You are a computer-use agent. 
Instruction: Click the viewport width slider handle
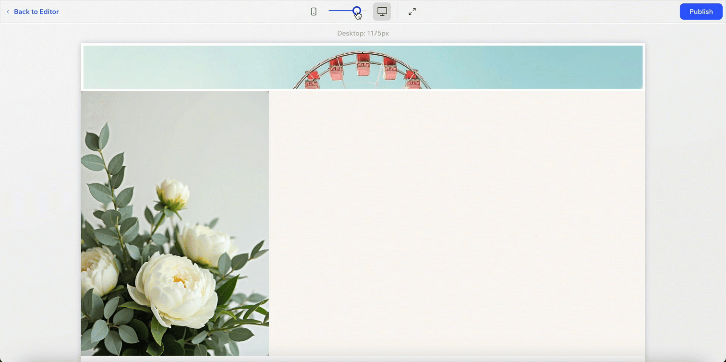[357, 11]
